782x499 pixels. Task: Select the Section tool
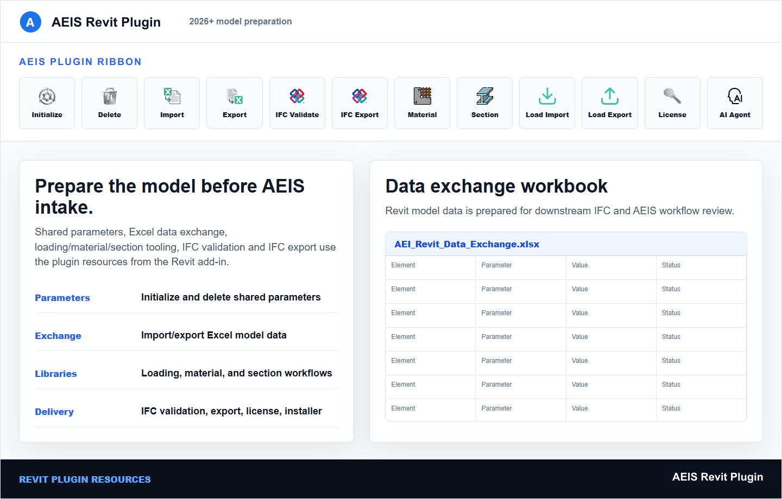tap(484, 103)
